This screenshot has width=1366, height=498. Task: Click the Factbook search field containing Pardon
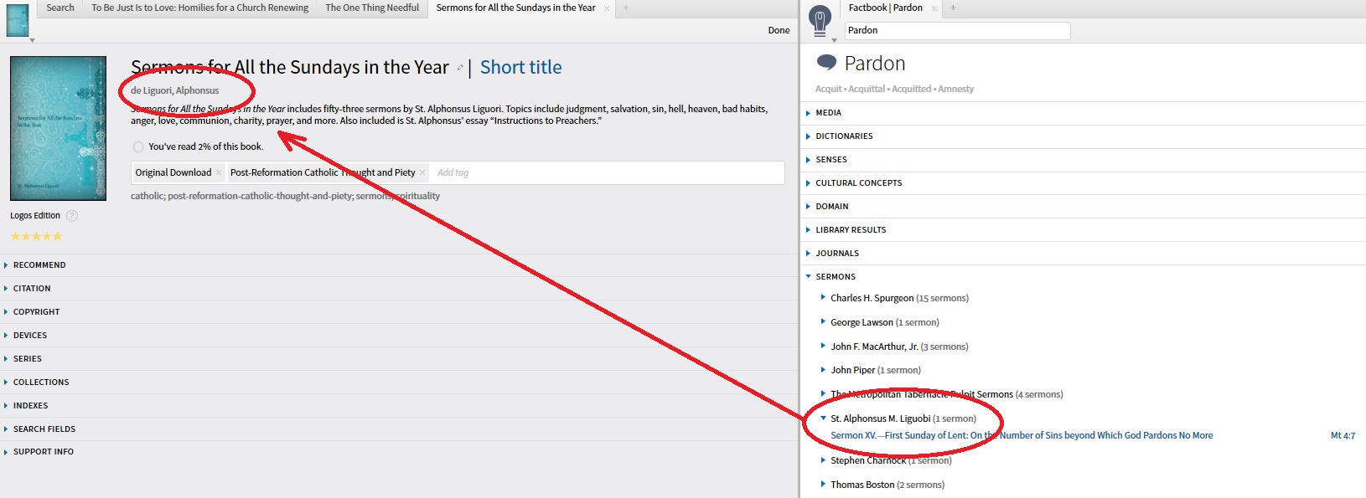click(x=957, y=30)
